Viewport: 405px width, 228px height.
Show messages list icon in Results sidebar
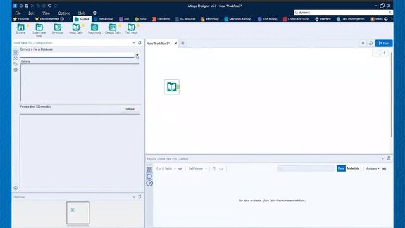[149, 169]
